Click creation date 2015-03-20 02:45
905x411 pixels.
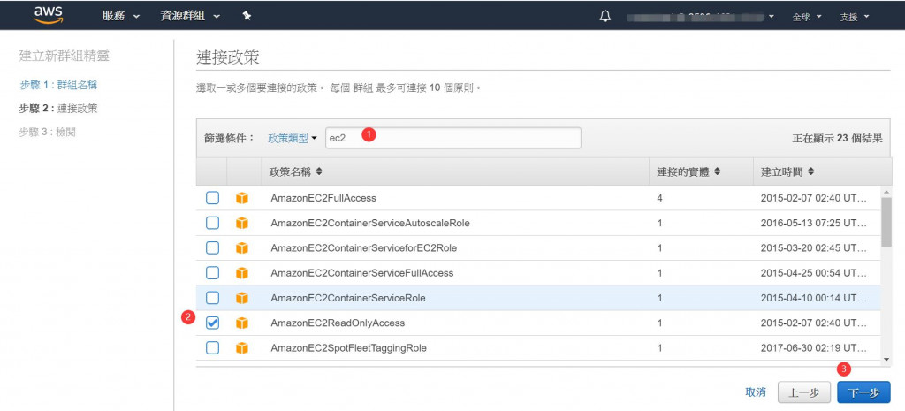814,248
